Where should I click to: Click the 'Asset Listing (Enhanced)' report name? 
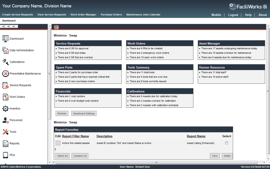pyautogui.click(x=201, y=143)
